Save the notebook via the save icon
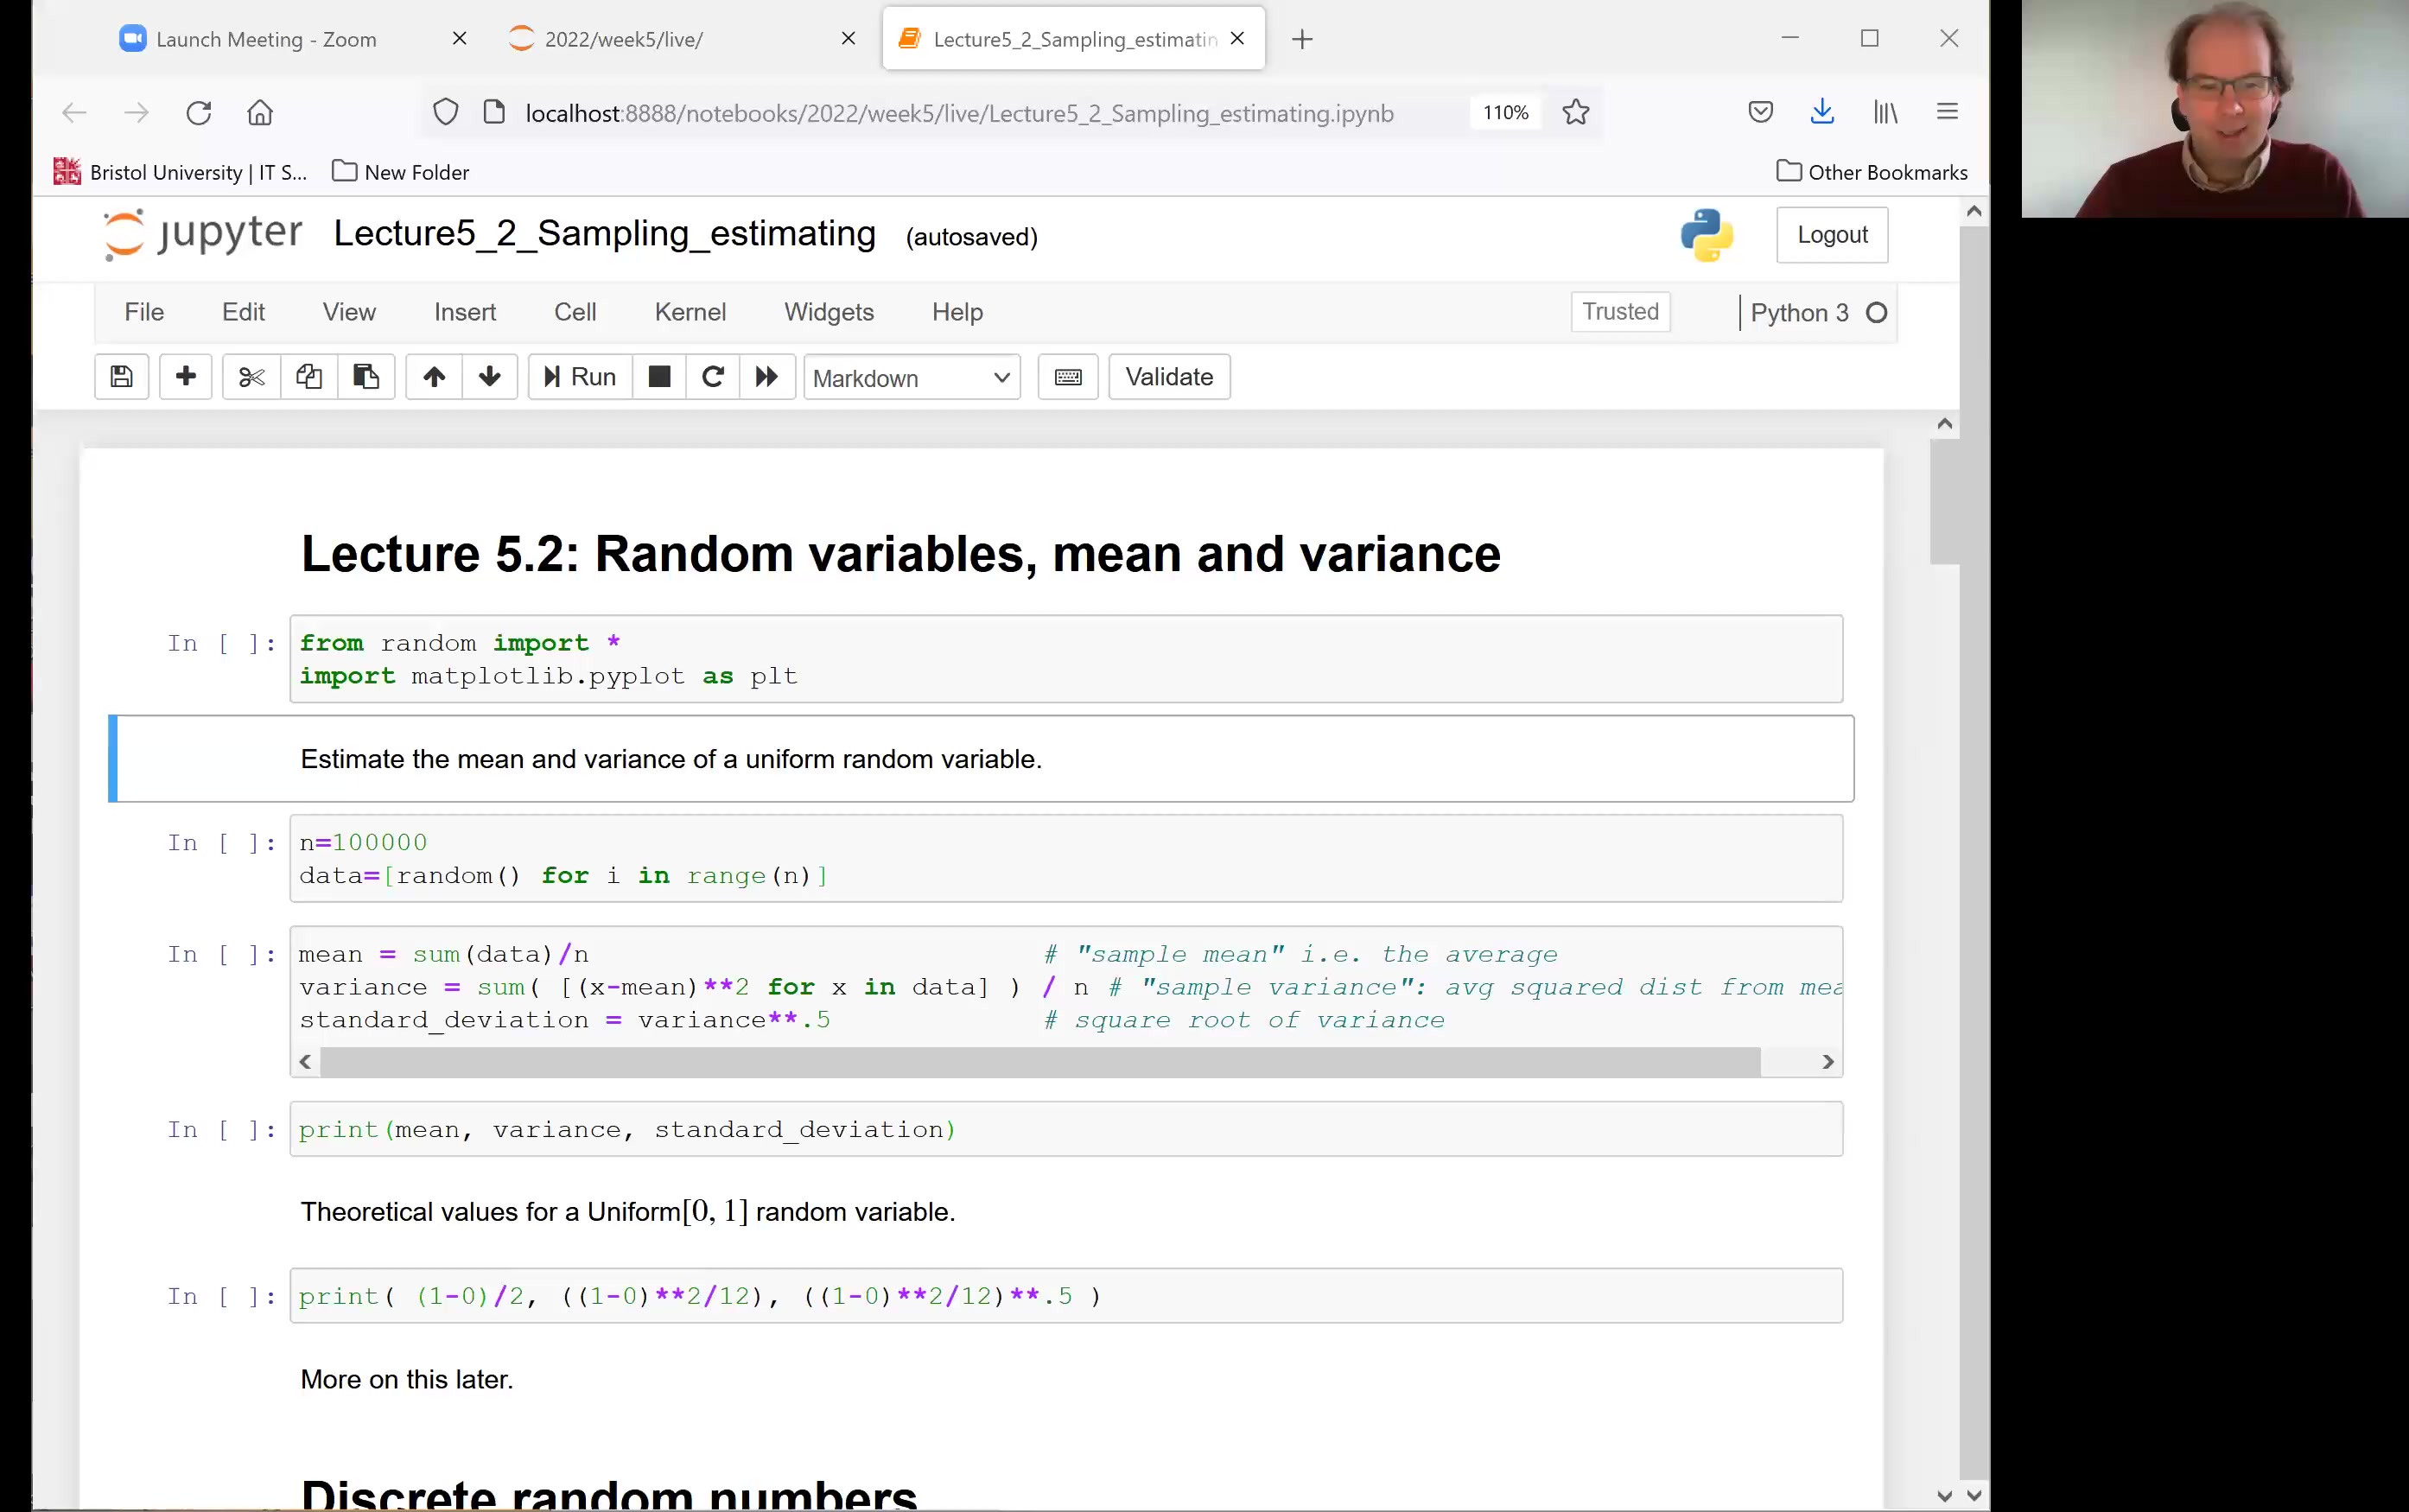Screen dimensions: 2409x1512 (121, 377)
